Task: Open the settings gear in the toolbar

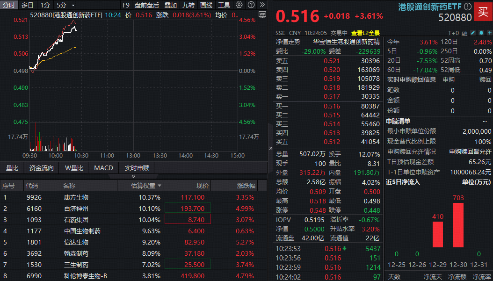Action: click(x=238, y=5)
